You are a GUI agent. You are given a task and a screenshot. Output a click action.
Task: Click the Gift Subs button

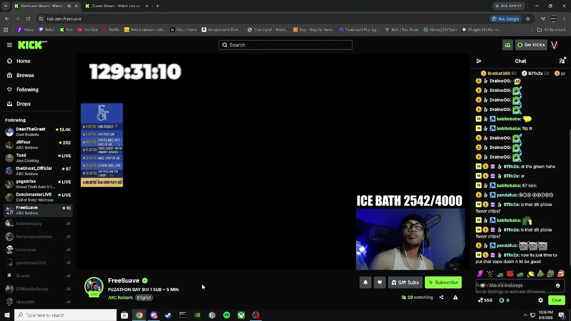(405, 282)
